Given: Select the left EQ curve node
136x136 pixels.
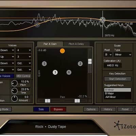Looking at the screenshot, I should [x=37, y=24].
